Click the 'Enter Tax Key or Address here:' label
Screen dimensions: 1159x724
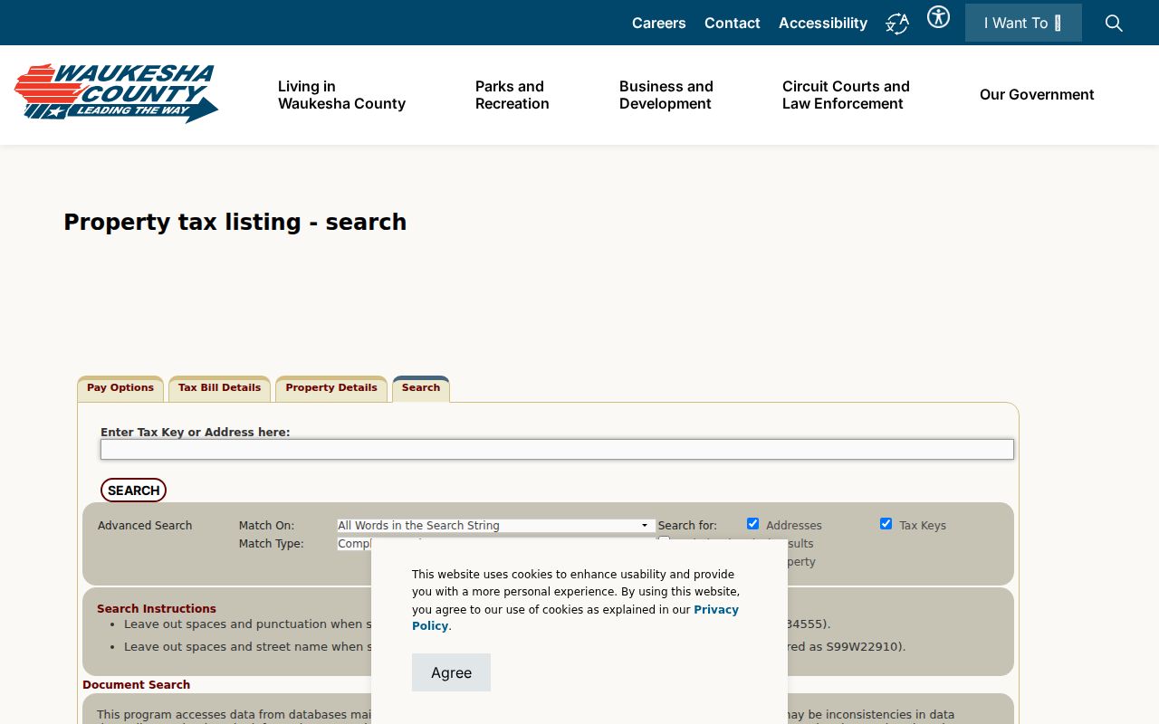(x=196, y=433)
